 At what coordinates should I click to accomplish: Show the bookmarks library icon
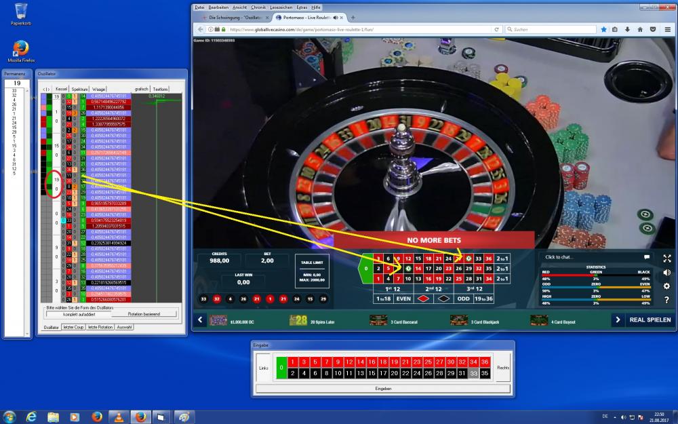(x=615, y=29)
